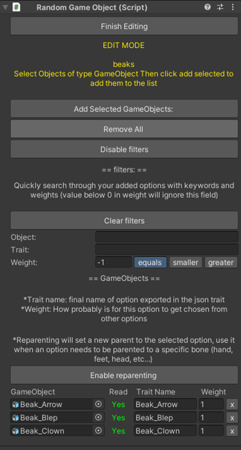Open object picker for Beak_Clown
This screenshot has height=450, width=241.
click(x=98, y=431)
